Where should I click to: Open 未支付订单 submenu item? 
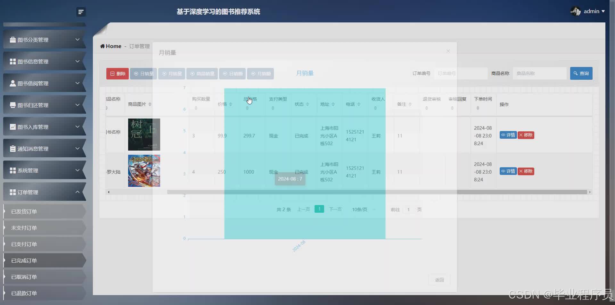coord(45,228)
